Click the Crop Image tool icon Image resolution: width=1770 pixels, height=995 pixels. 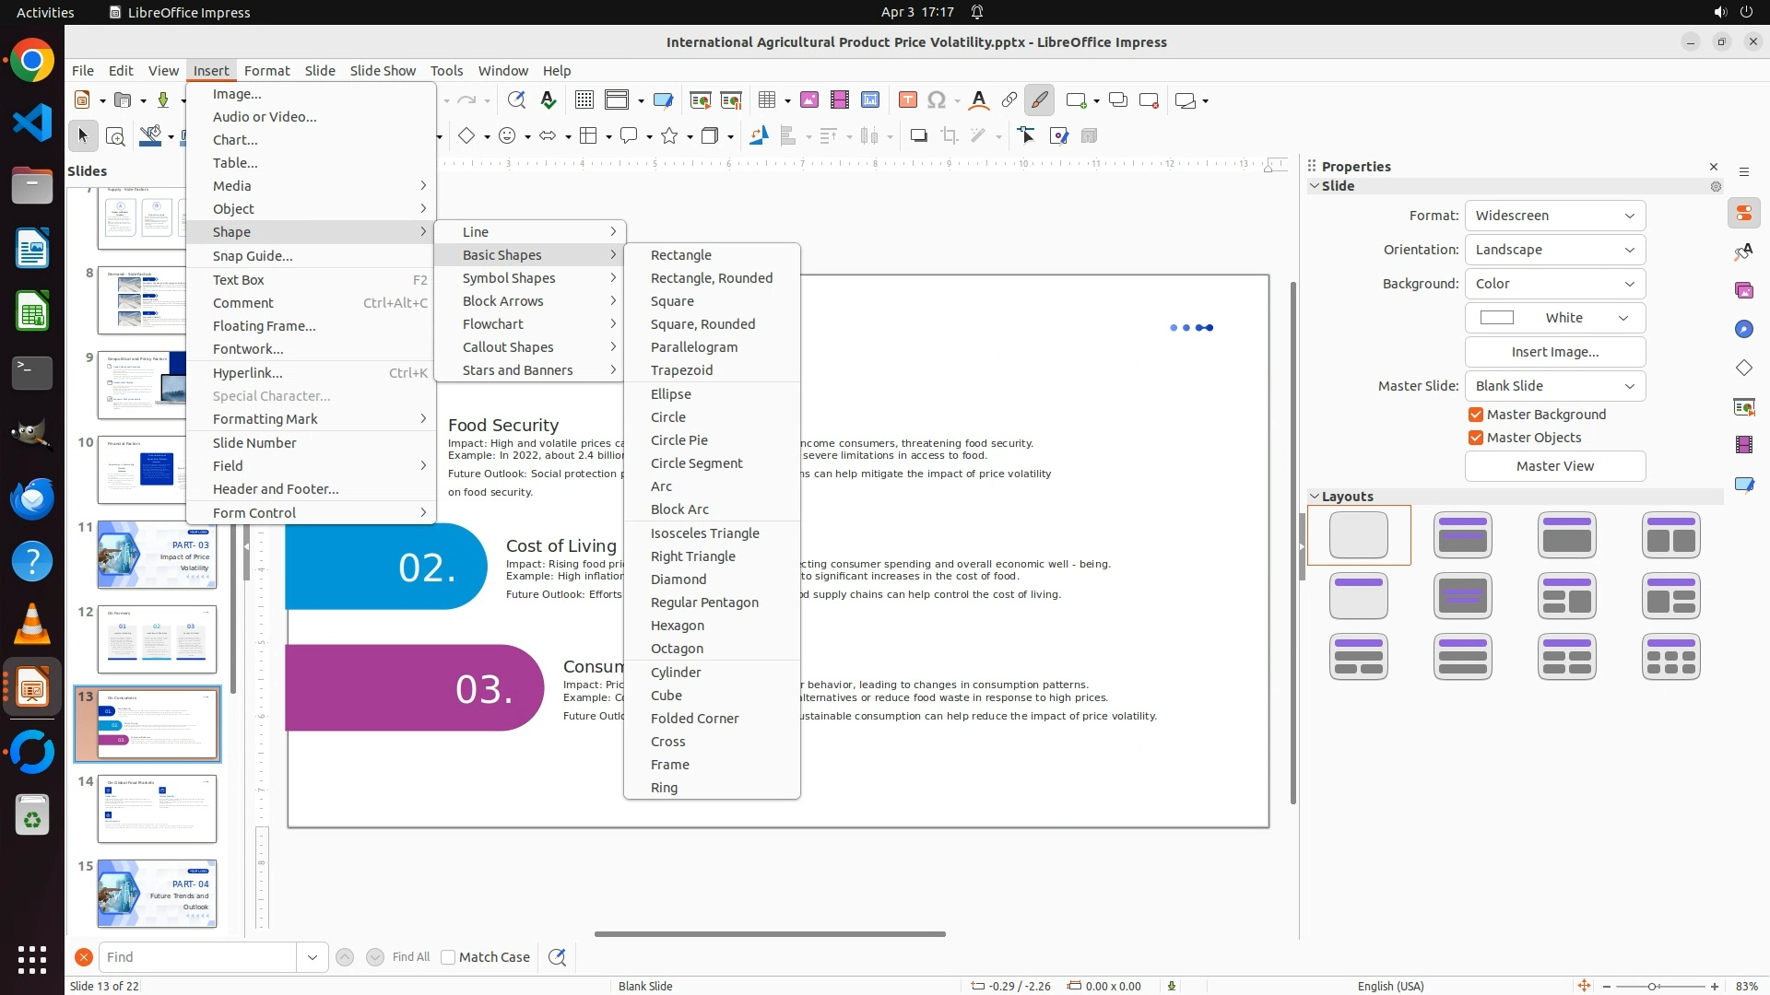[949, 136]
